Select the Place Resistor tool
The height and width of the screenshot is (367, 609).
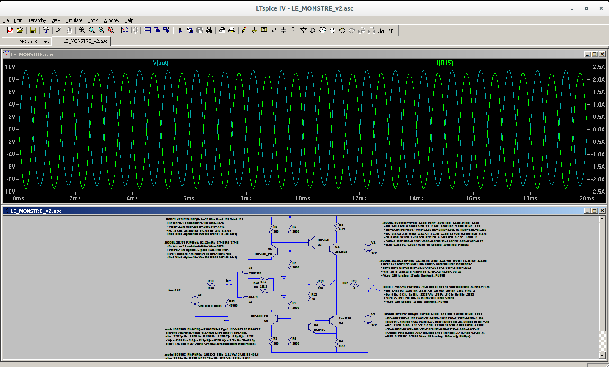[x=274, y=30]
